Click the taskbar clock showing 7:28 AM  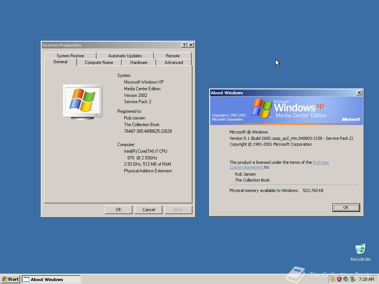pyautogui.click(x=366, y=280)
